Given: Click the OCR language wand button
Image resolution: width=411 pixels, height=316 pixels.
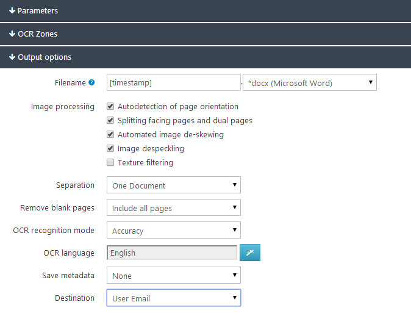Looking at the screenshot, I should click(250, 253).
